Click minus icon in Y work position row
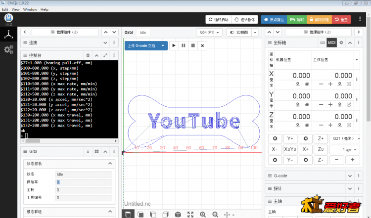Image resolution: width=371 pixels, height=218 pixels. point(321,104)
